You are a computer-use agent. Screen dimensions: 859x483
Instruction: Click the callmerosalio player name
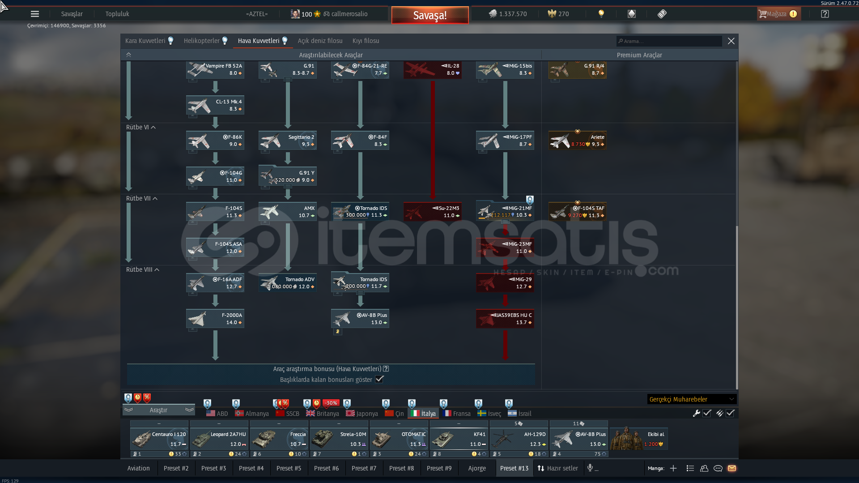pyautogui.click(x=349, y=14)
